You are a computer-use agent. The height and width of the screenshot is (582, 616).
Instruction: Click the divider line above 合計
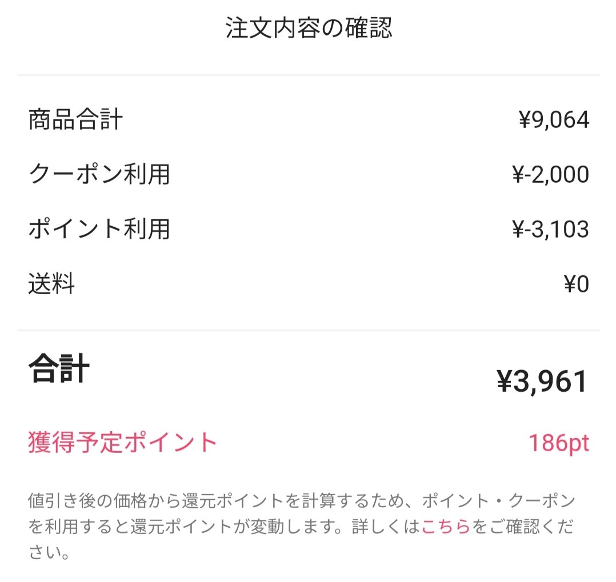[309, 330]
